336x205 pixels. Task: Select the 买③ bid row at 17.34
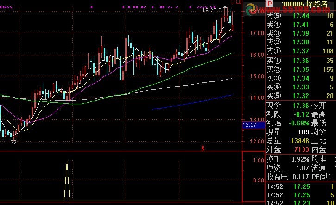pos(300,78)
